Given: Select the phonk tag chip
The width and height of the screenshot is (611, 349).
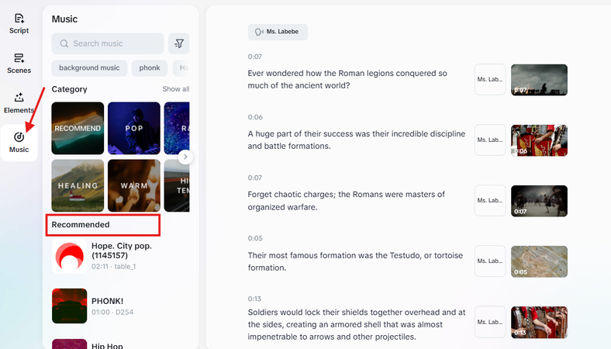Looking at the screenshot, I should [150, 68].
